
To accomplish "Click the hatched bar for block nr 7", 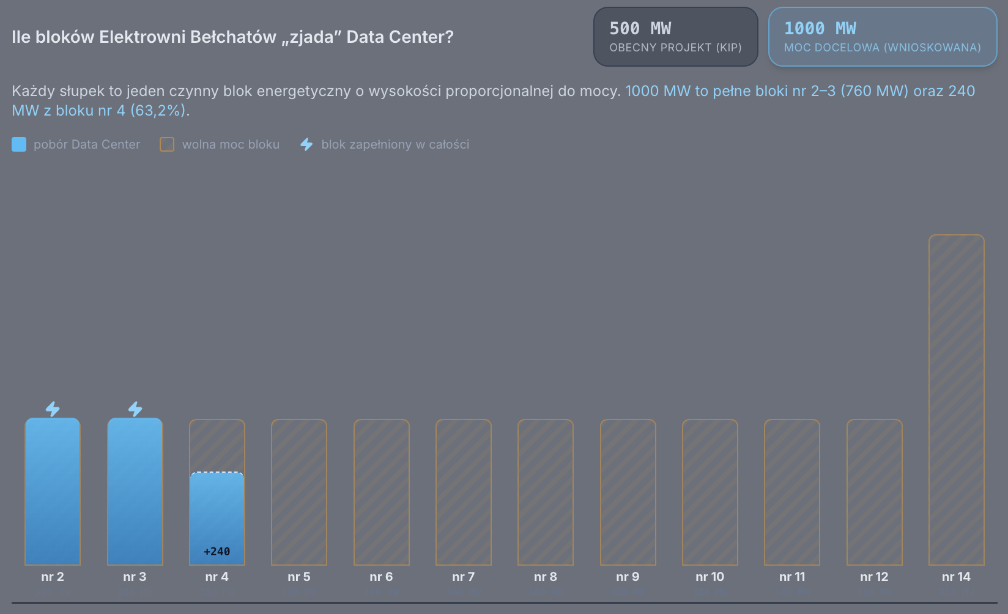I will click(464, 492).
